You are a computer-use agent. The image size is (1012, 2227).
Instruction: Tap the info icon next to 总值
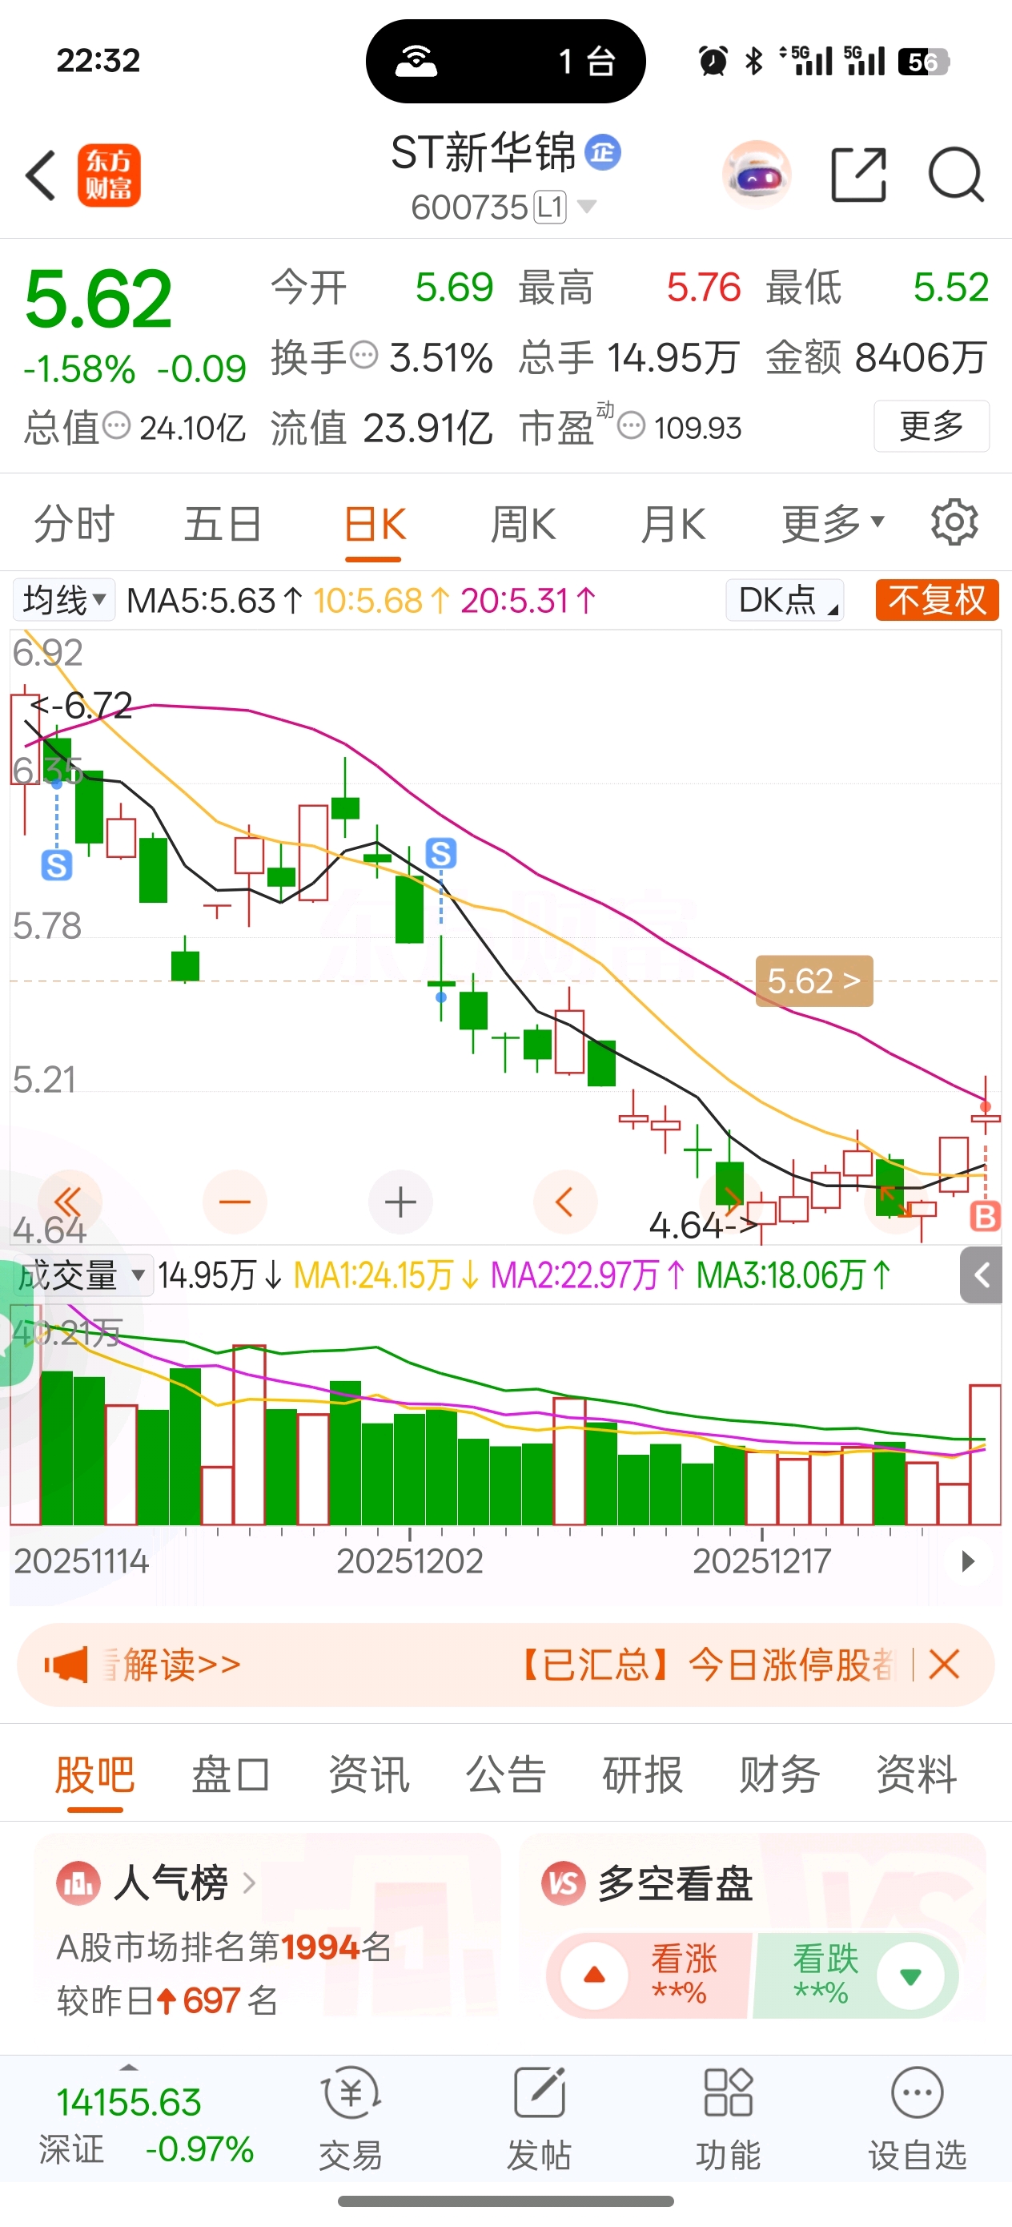point(117,425)
